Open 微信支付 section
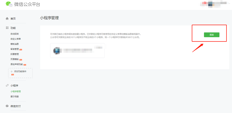 pyautogui.click(x=16, y=106)
